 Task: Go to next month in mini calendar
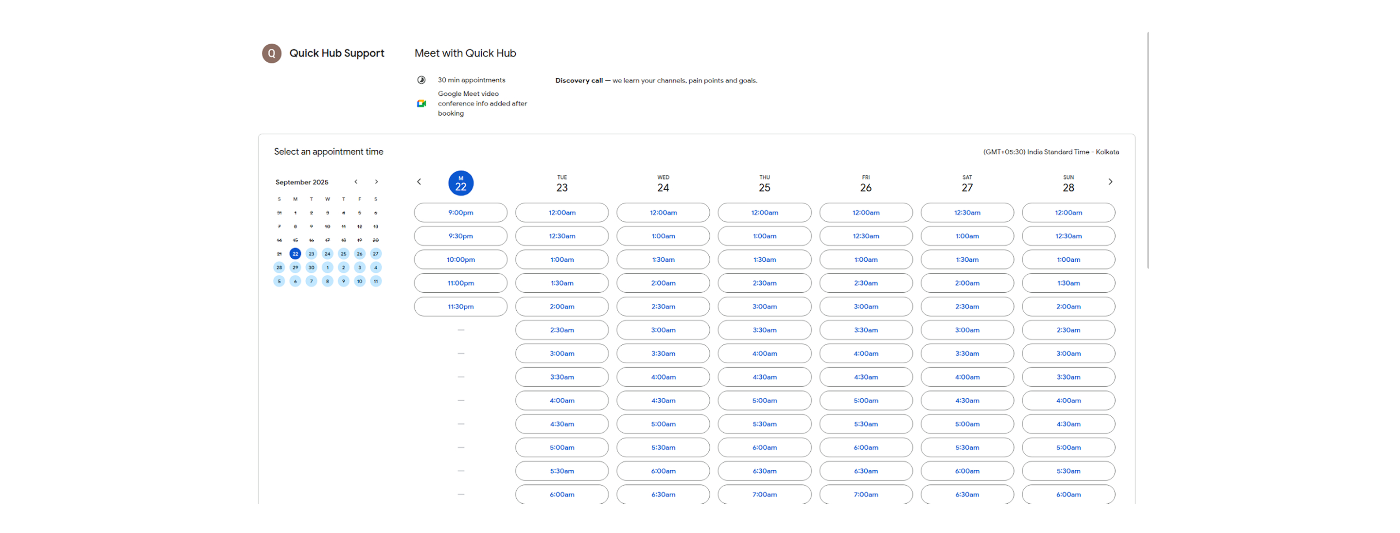pos(376,182)
